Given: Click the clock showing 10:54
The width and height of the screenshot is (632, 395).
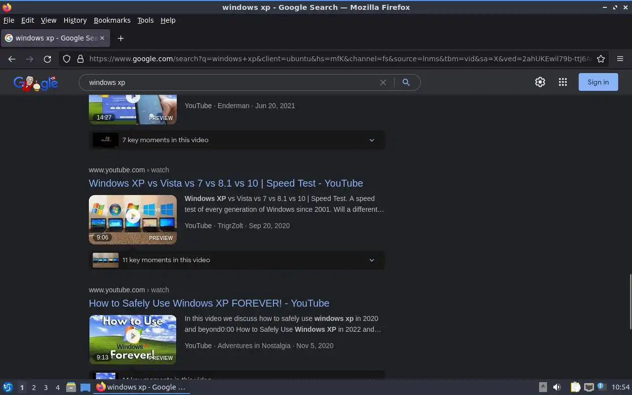Looking at the screenshot, I should (621, 387).
